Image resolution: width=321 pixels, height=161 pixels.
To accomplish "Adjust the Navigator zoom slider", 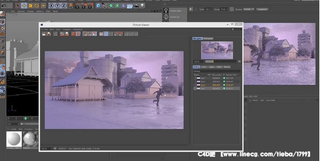I will (x=221, y=61).
